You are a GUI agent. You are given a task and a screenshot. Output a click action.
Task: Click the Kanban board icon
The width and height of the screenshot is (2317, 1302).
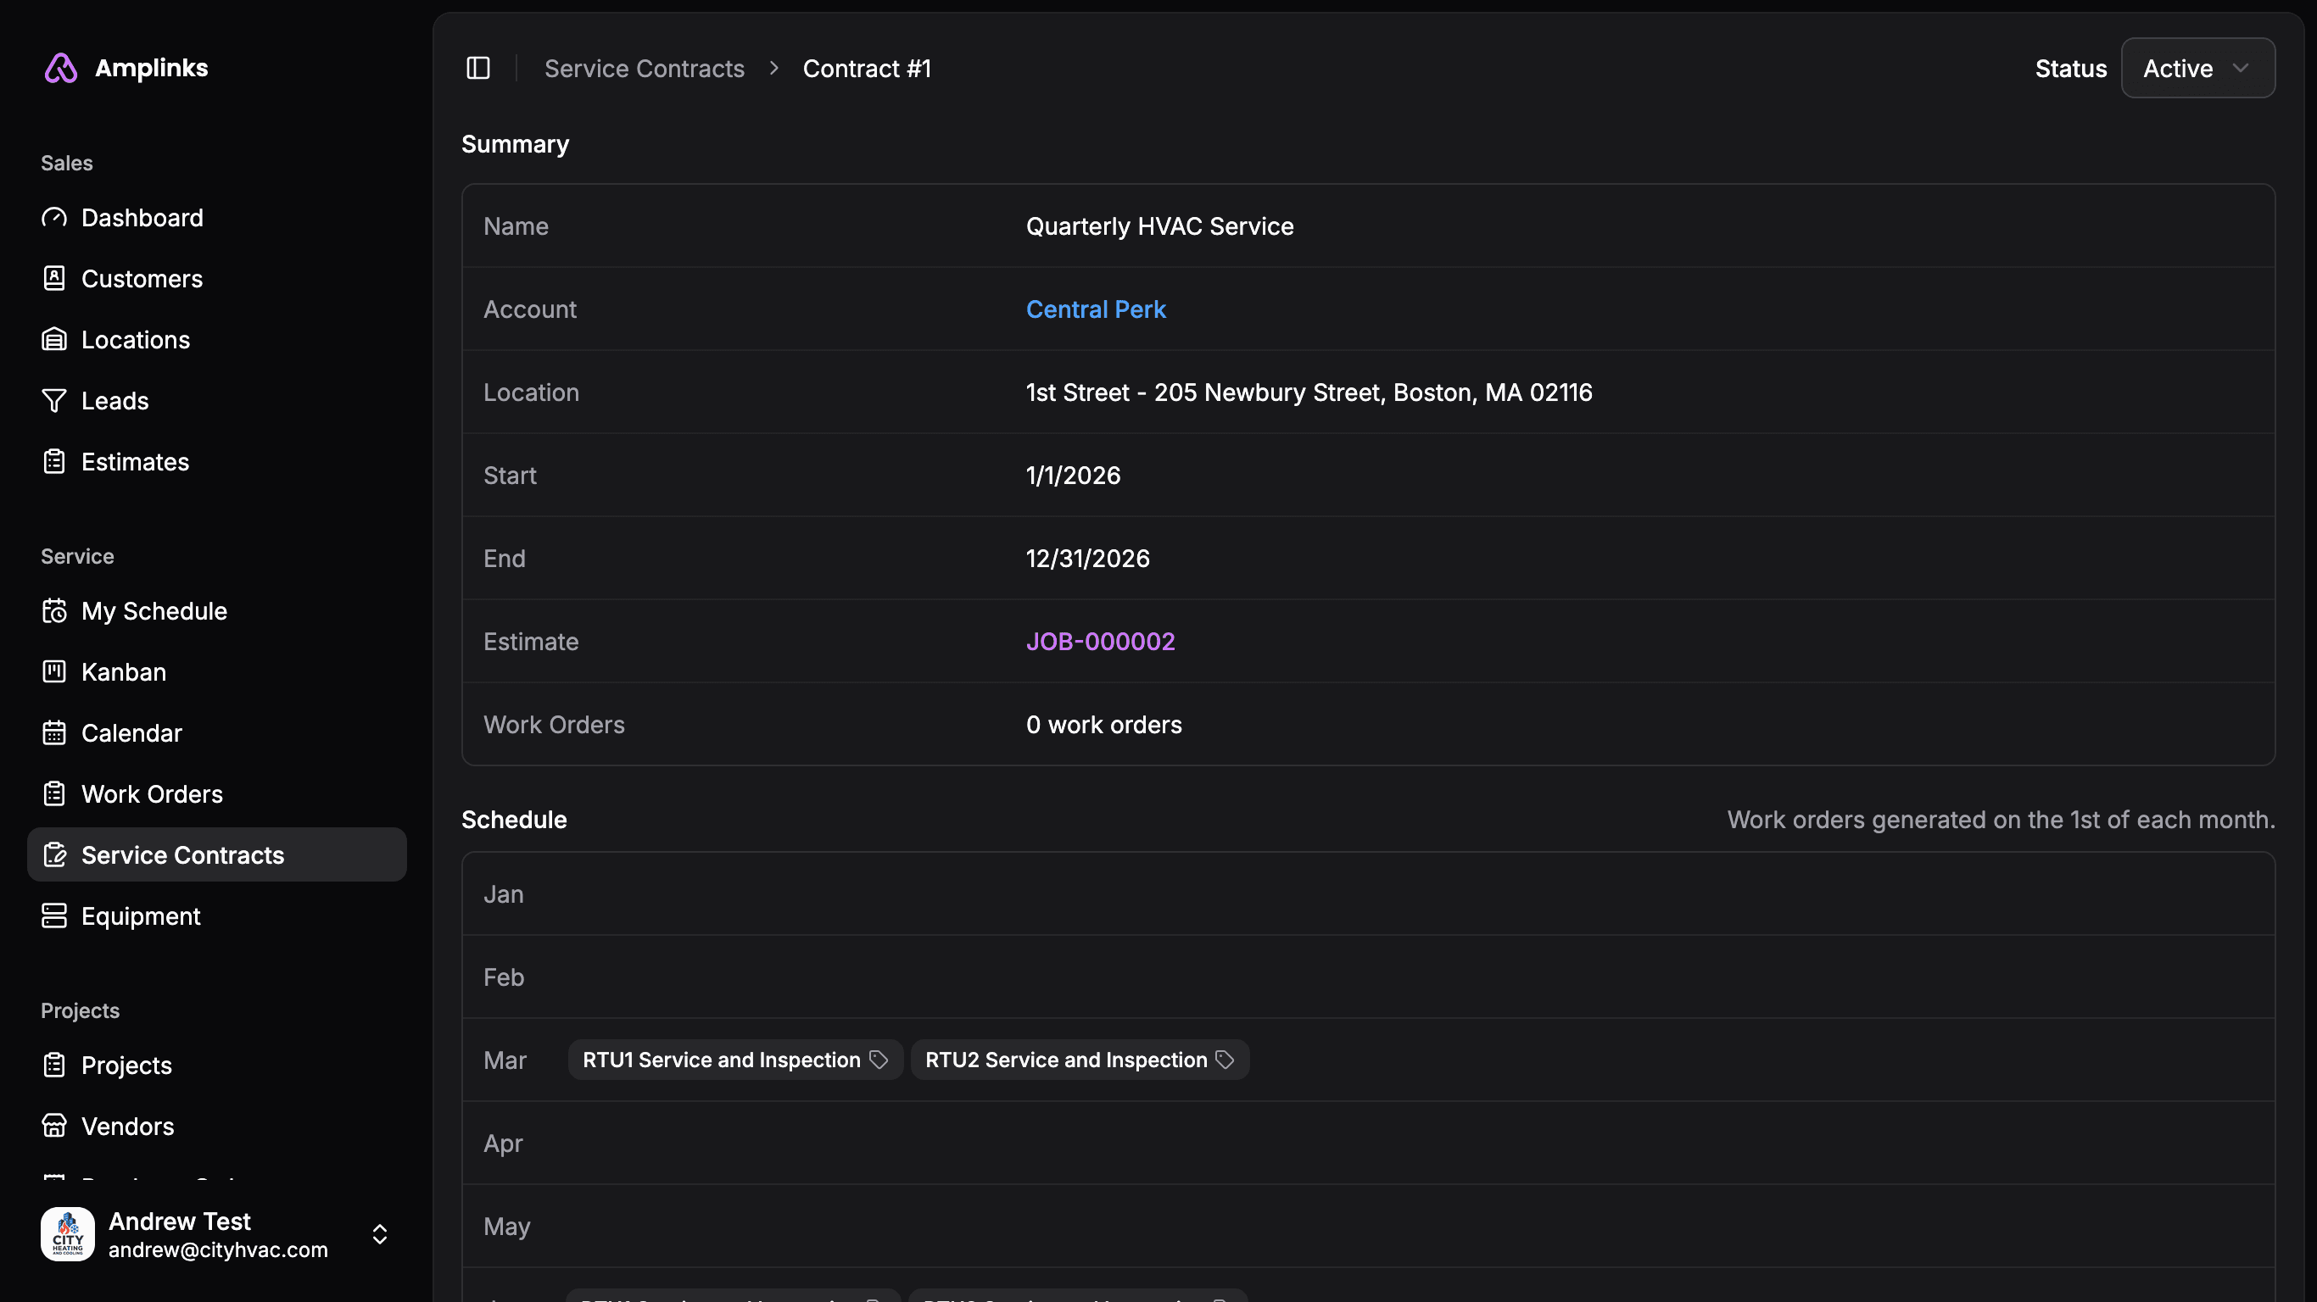click(x=54, y=671)
